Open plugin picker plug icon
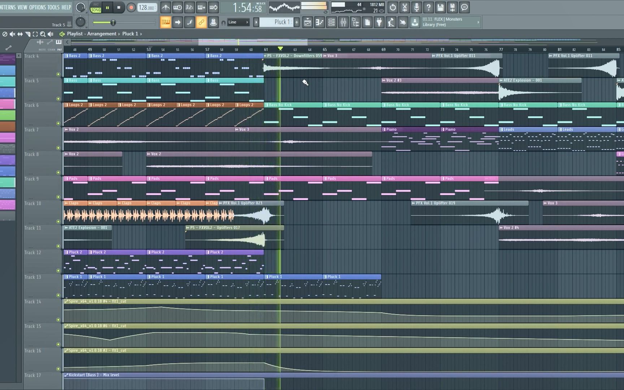 379,22
